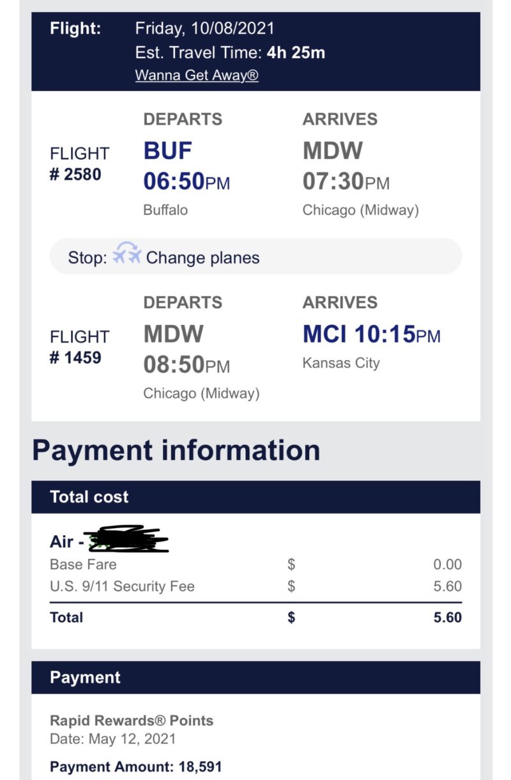Click the Total cost section header
The image size is (511, 780).
[x=256, y=497]
